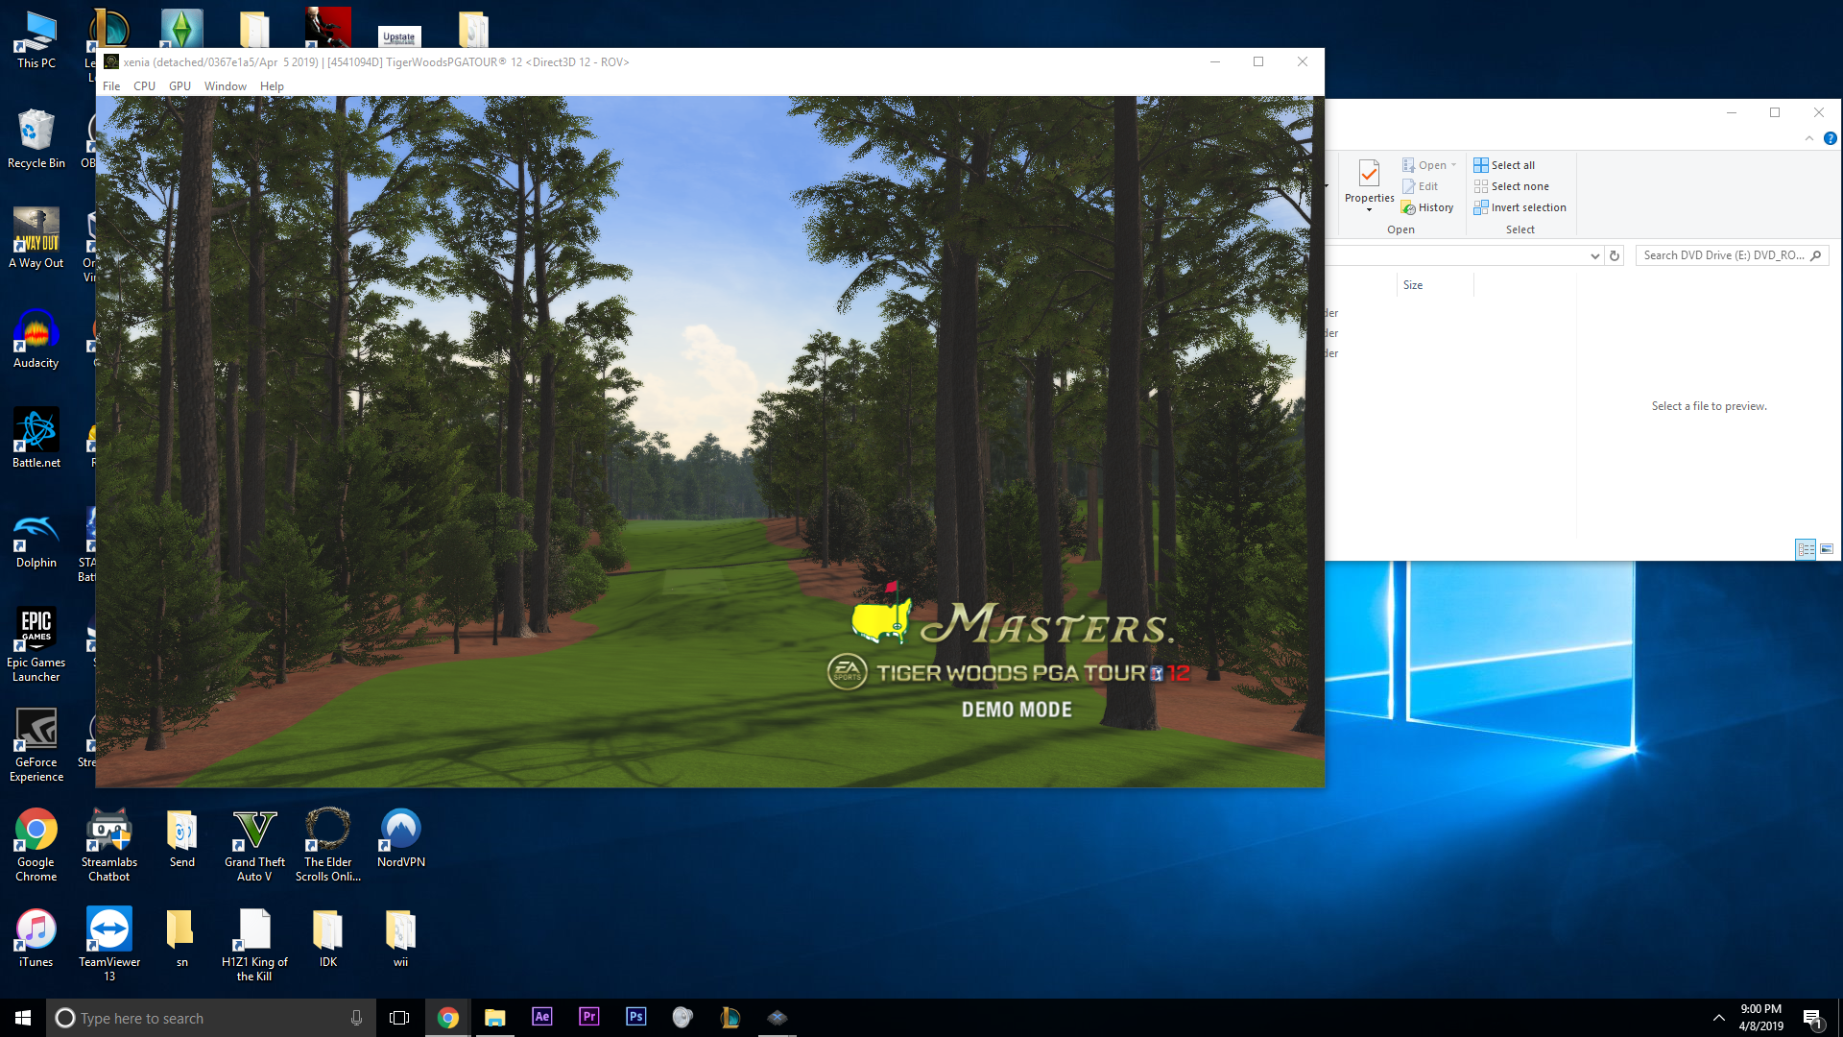Viewport: 1843px width, 1037px height.
Task: Open the CPU menu in xenia
Action: tap(144, 86)
